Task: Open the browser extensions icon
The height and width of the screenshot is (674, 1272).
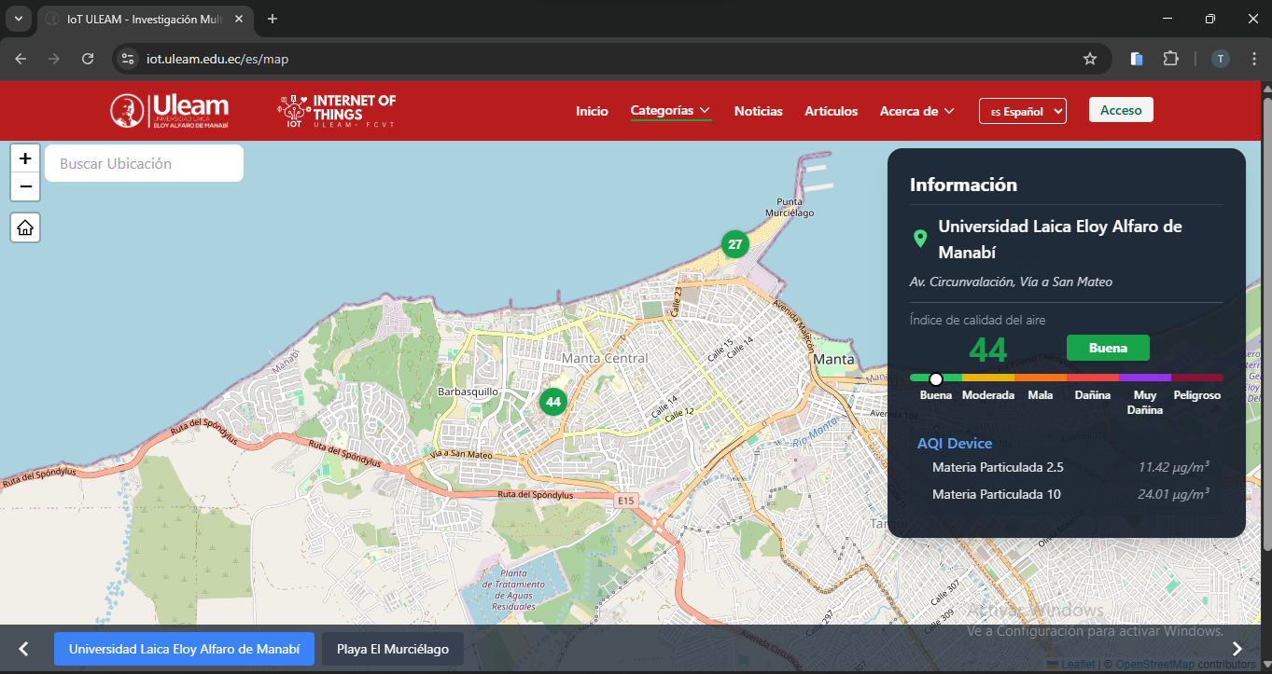Action: [1170, 59]
